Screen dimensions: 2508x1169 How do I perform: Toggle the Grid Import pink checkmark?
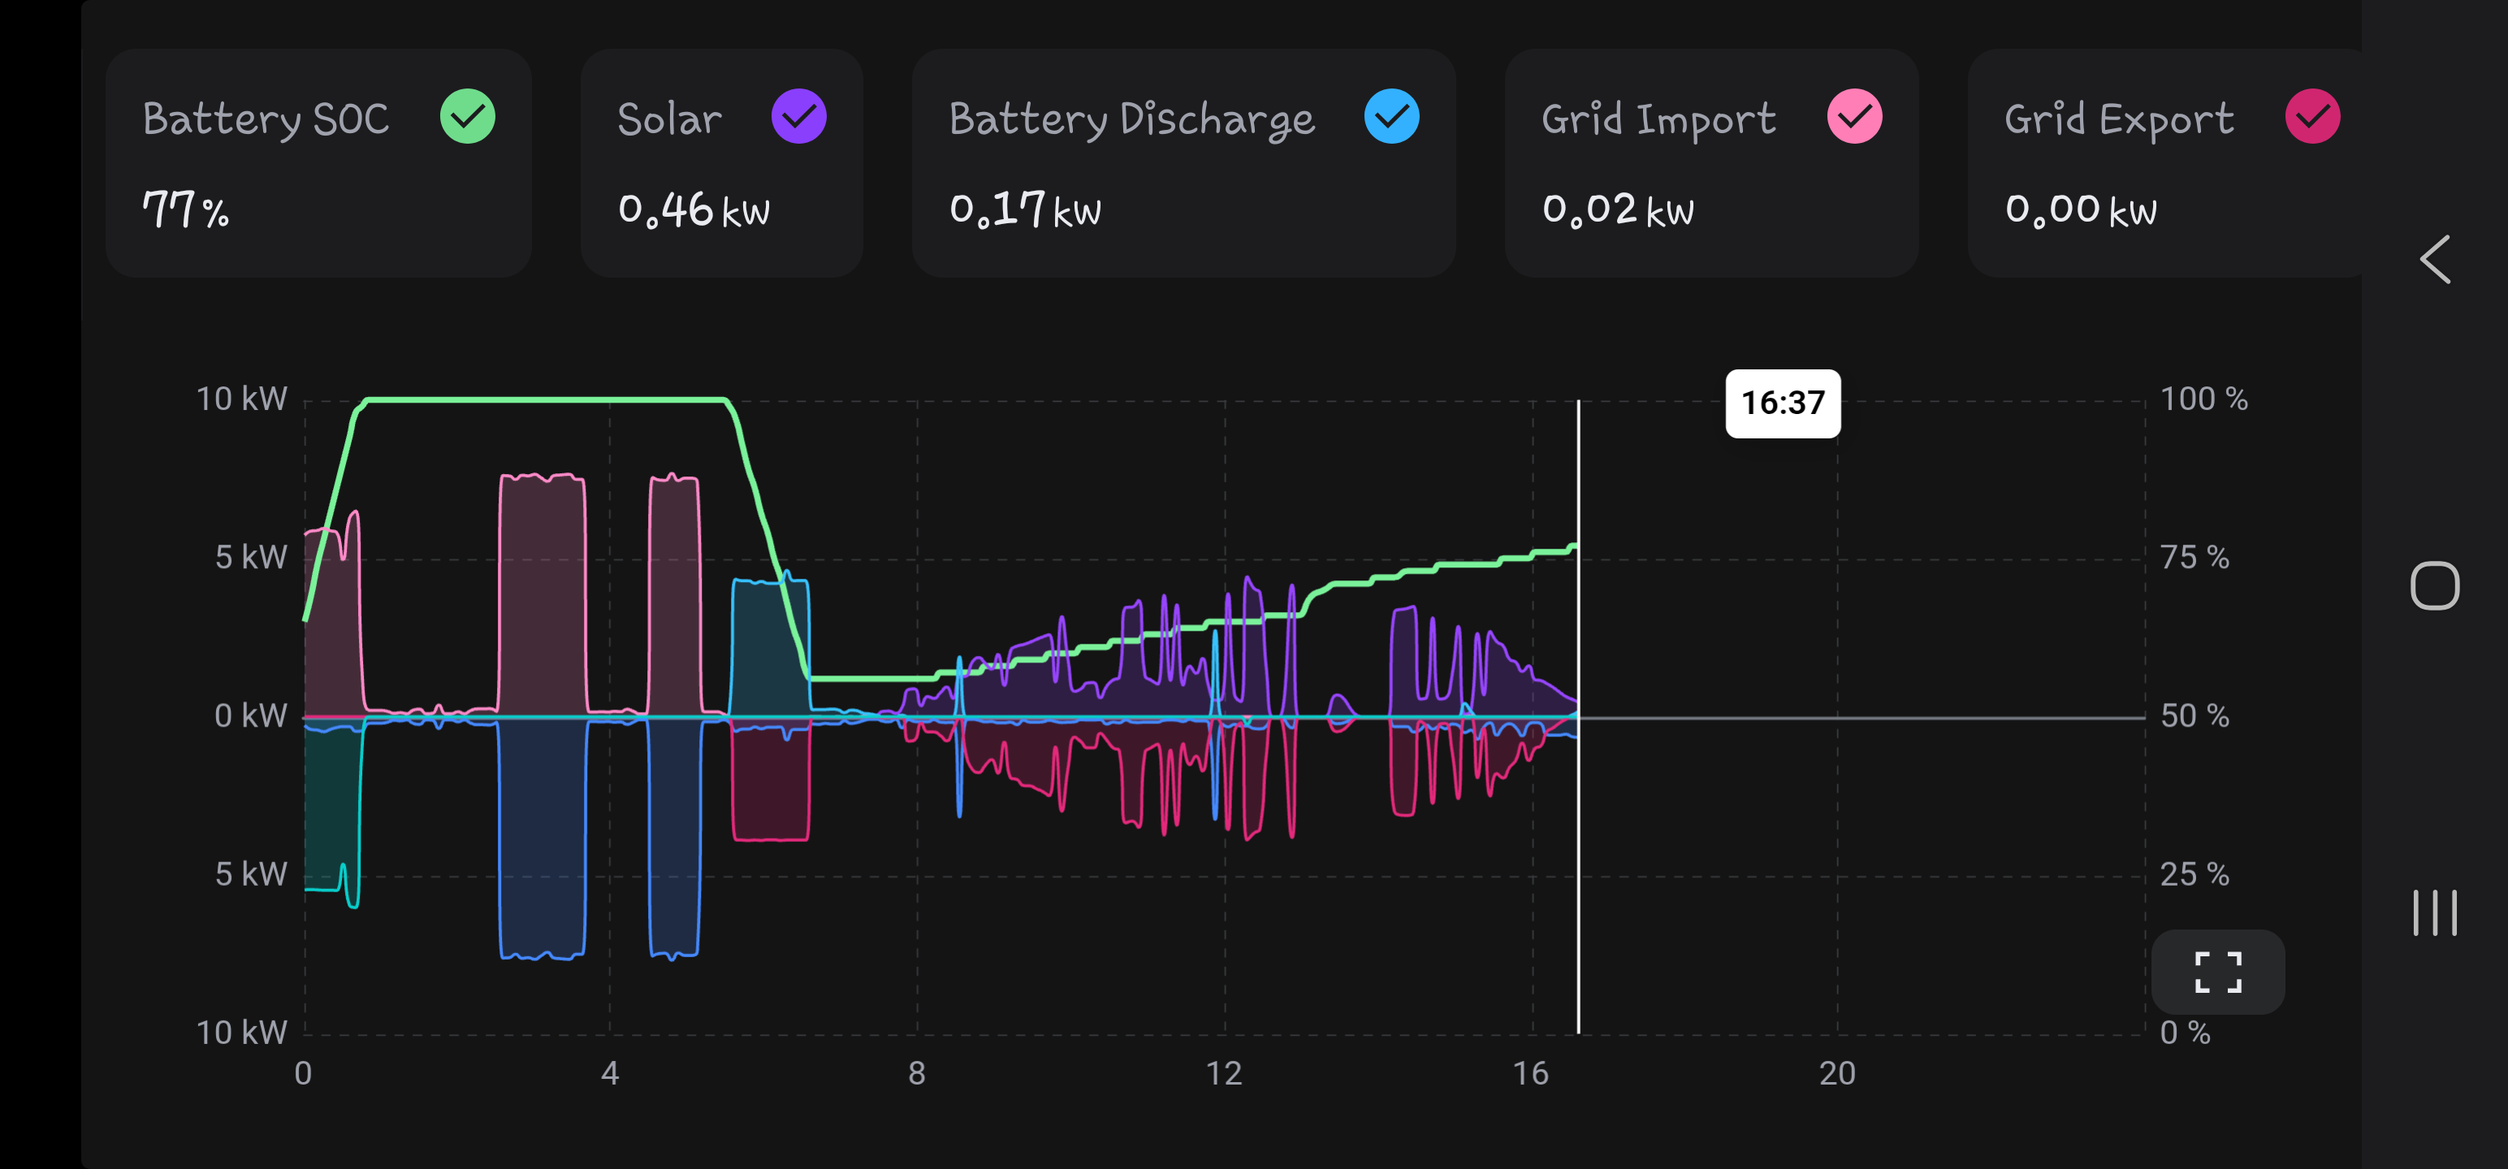(x=1853, y=117)
